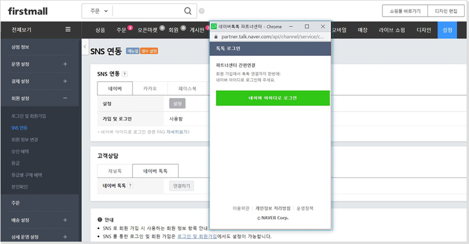The height and width of the screenshot is (244, 469).
Task: Click the top search input field
Action: (x=148, y=11)
